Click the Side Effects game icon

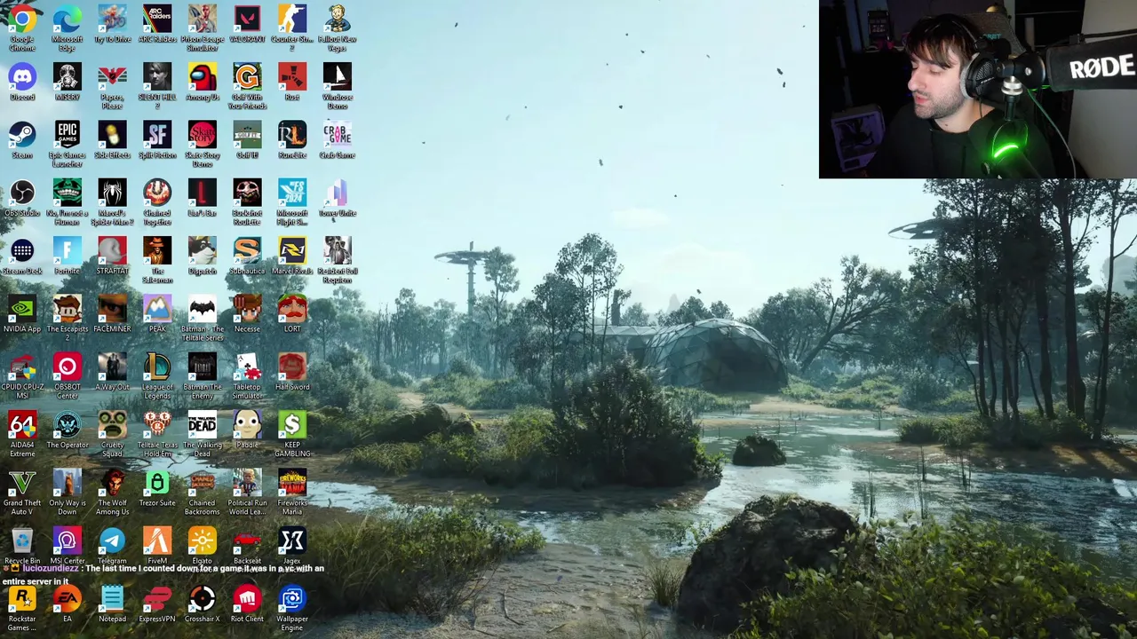tap(112, 135)
